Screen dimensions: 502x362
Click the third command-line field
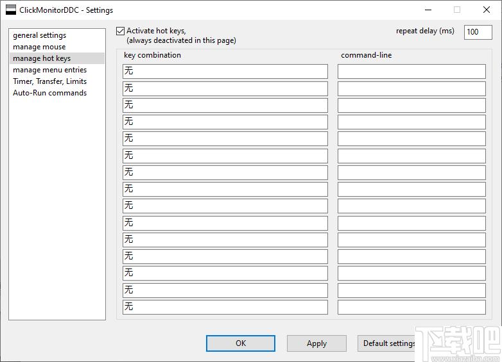pos(411,105)
